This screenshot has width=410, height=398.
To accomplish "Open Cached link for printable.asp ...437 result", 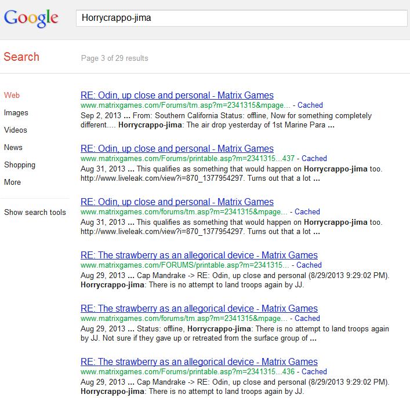I will point(314,158).
